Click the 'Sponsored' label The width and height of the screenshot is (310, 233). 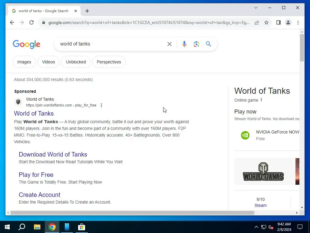pos(25,91)
